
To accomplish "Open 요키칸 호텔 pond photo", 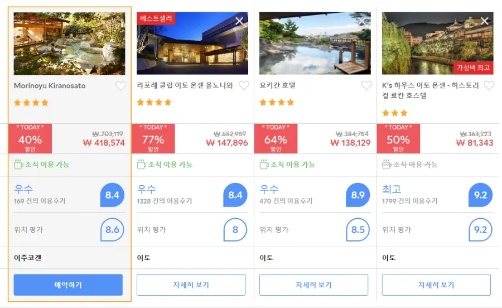I will (315, 44).
